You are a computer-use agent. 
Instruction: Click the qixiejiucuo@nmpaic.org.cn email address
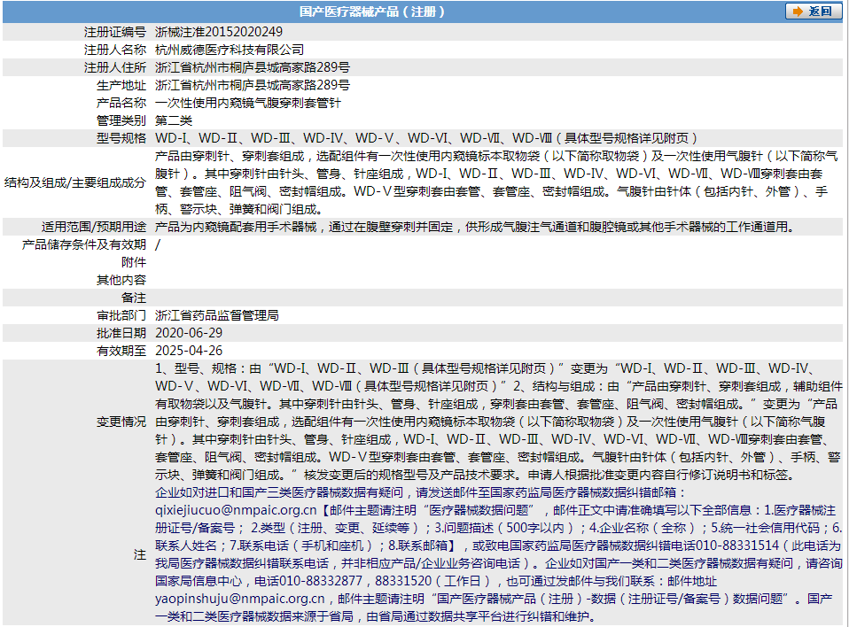tap(236, 510)
